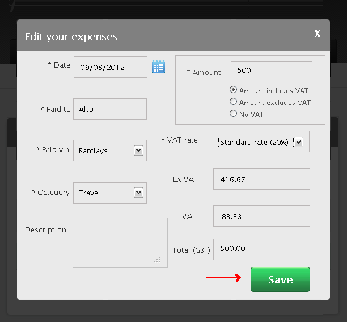
Task: Click the Edit your expenses title
Action: tap(71, 37)
